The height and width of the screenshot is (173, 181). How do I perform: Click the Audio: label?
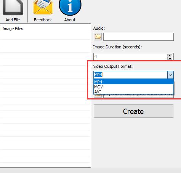(99, 28)
